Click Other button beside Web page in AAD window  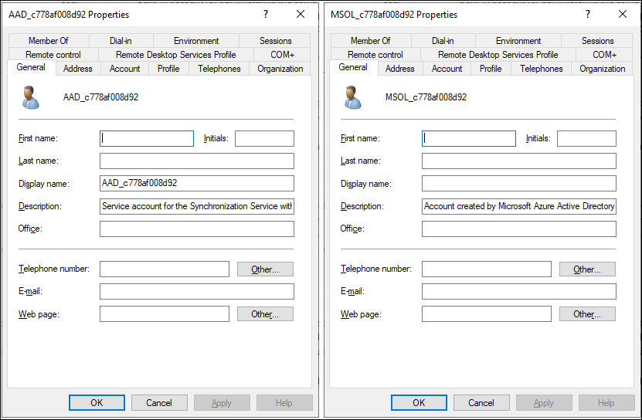tap(265, 314)
